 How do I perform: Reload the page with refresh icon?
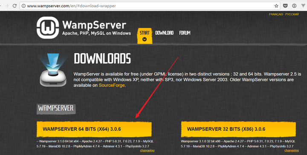click(14, 6)
